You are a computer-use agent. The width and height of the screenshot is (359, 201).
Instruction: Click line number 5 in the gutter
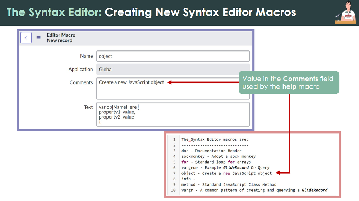click(x=174, y=162)
